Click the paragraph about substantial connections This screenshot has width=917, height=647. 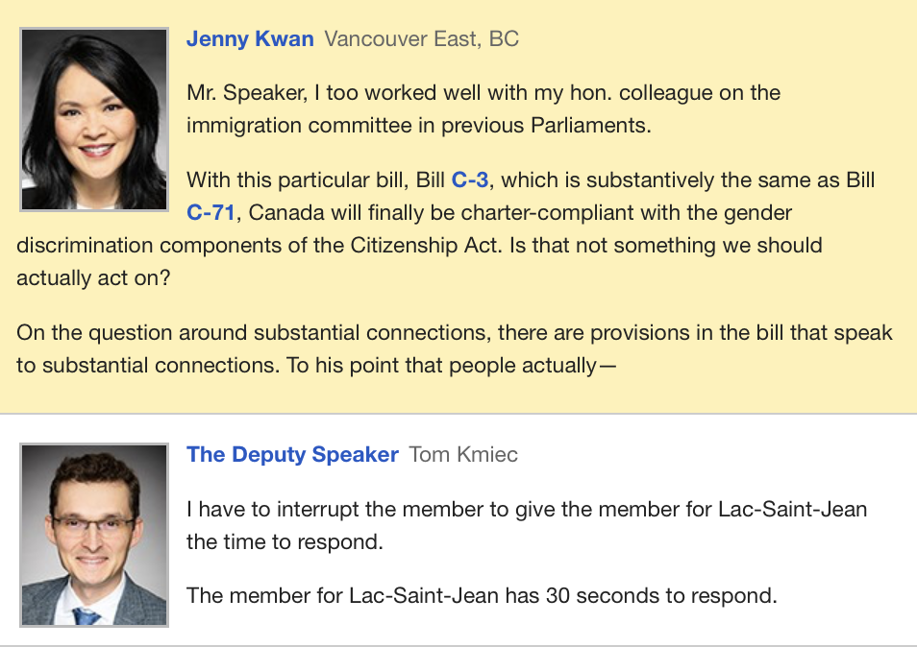[x=455, y=349]
